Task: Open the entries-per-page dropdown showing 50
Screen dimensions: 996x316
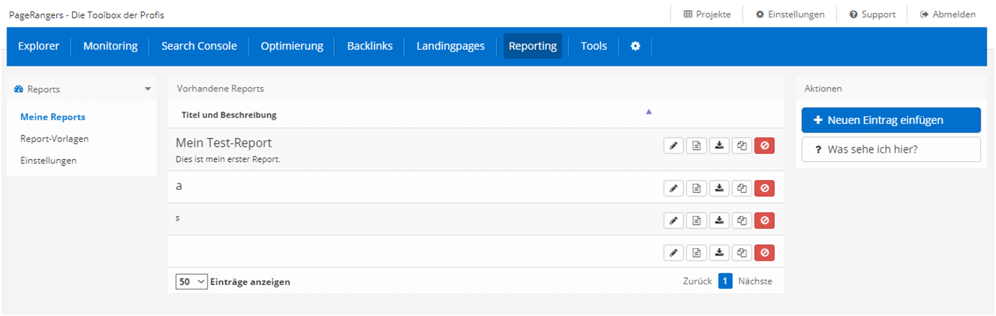Action: click(192, 281)
